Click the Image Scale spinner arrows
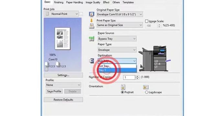This screenshot has width=207, height=116. coord(159,26)
